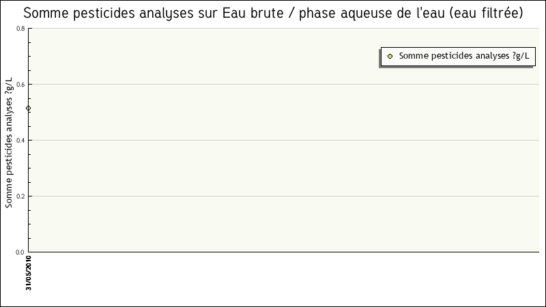
Task: Click the horizontal gridline at 0.2
Action: [273, 196]
